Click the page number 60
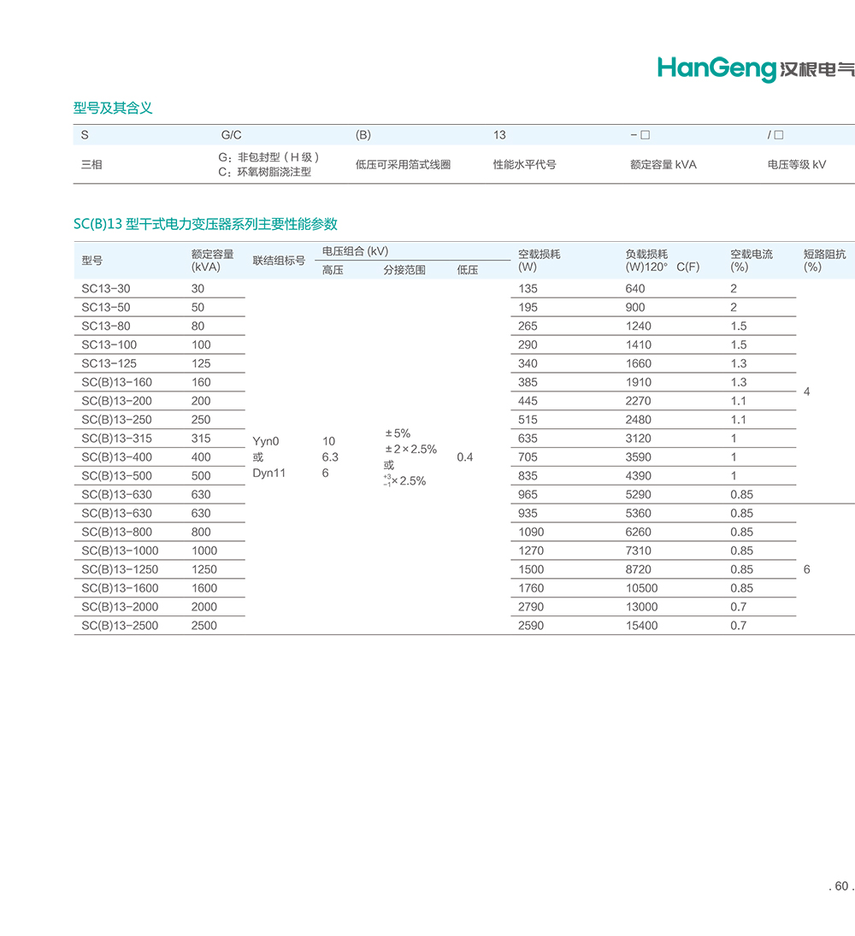This screenshot has width=855, height=936. coord(841,886)
